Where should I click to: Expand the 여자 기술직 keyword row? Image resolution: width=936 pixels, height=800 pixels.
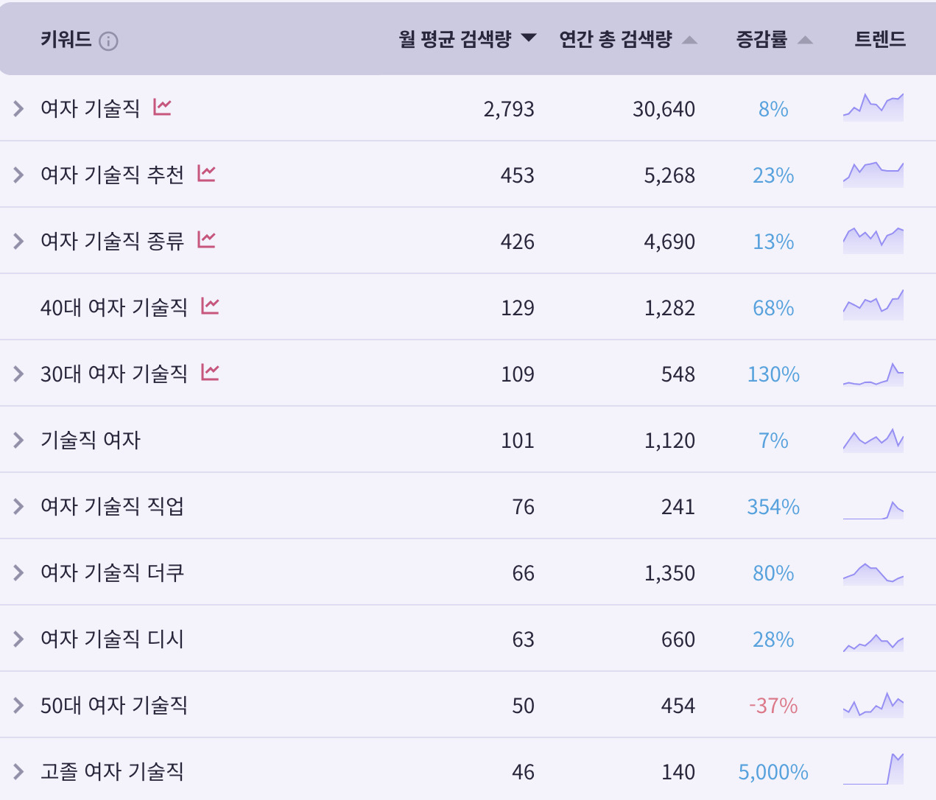(18, 108)
